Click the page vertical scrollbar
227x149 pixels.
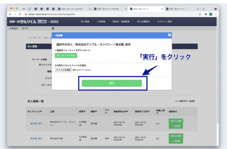(218, 71)
